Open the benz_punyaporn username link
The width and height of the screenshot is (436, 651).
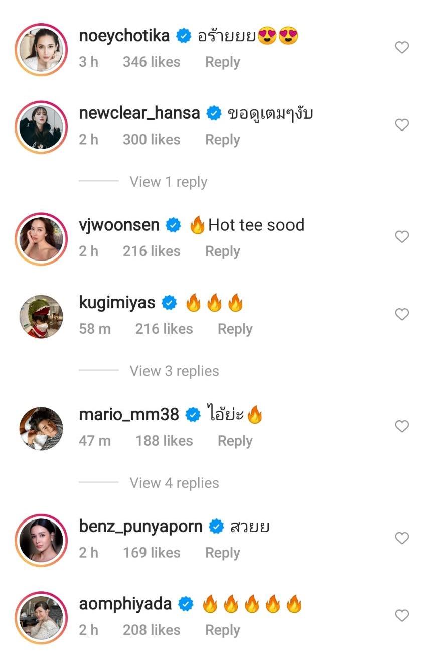click(x=140, y=527)
